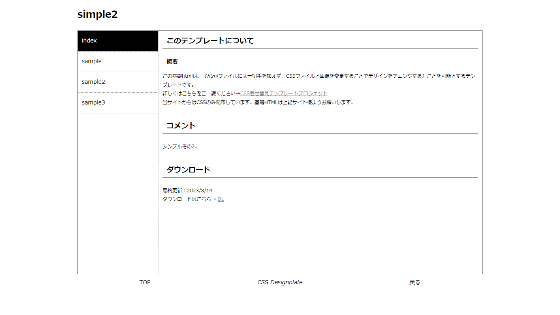Viewport: 560px width, 315px height.
Task: Open the sample page in sidebar
Action: tap(118, 62)
